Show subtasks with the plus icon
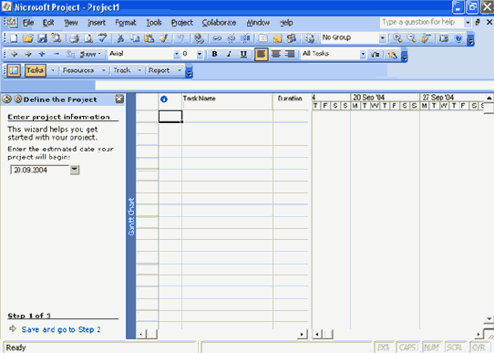Screen dimensions: 494x353 click(42, 54)
